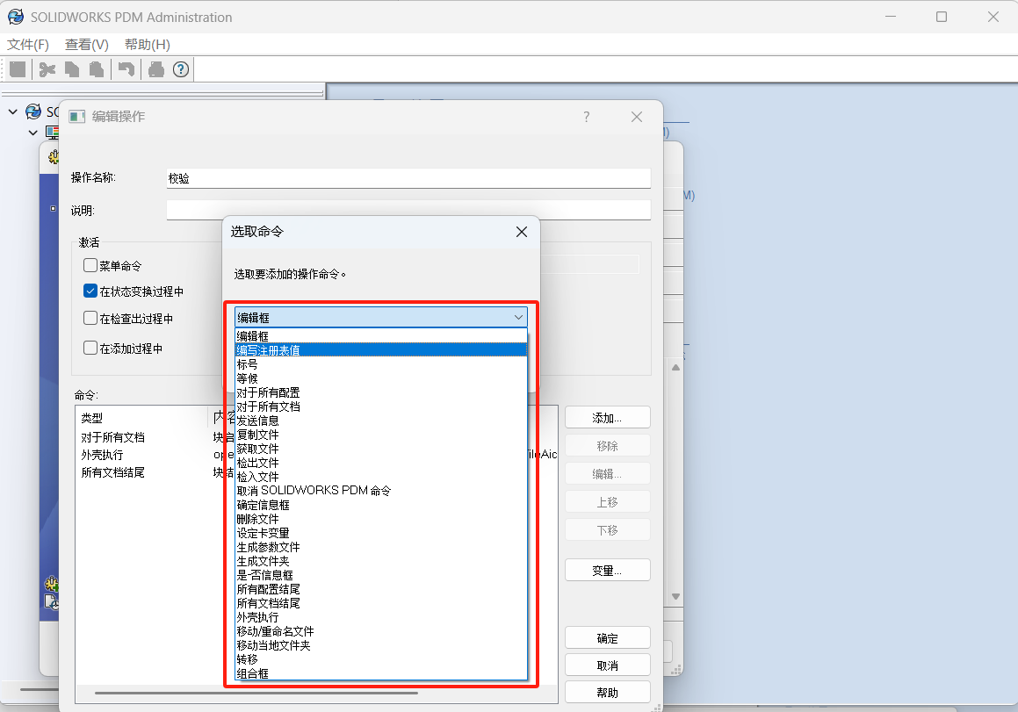This screenshot has height=712, width=1018.
Task: Select 发送信息 from the command list
Action: (380, 421)
